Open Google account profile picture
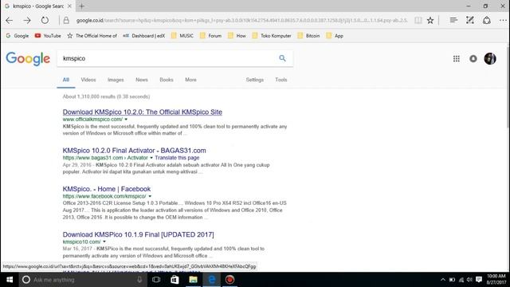 [x=490, y=58]
